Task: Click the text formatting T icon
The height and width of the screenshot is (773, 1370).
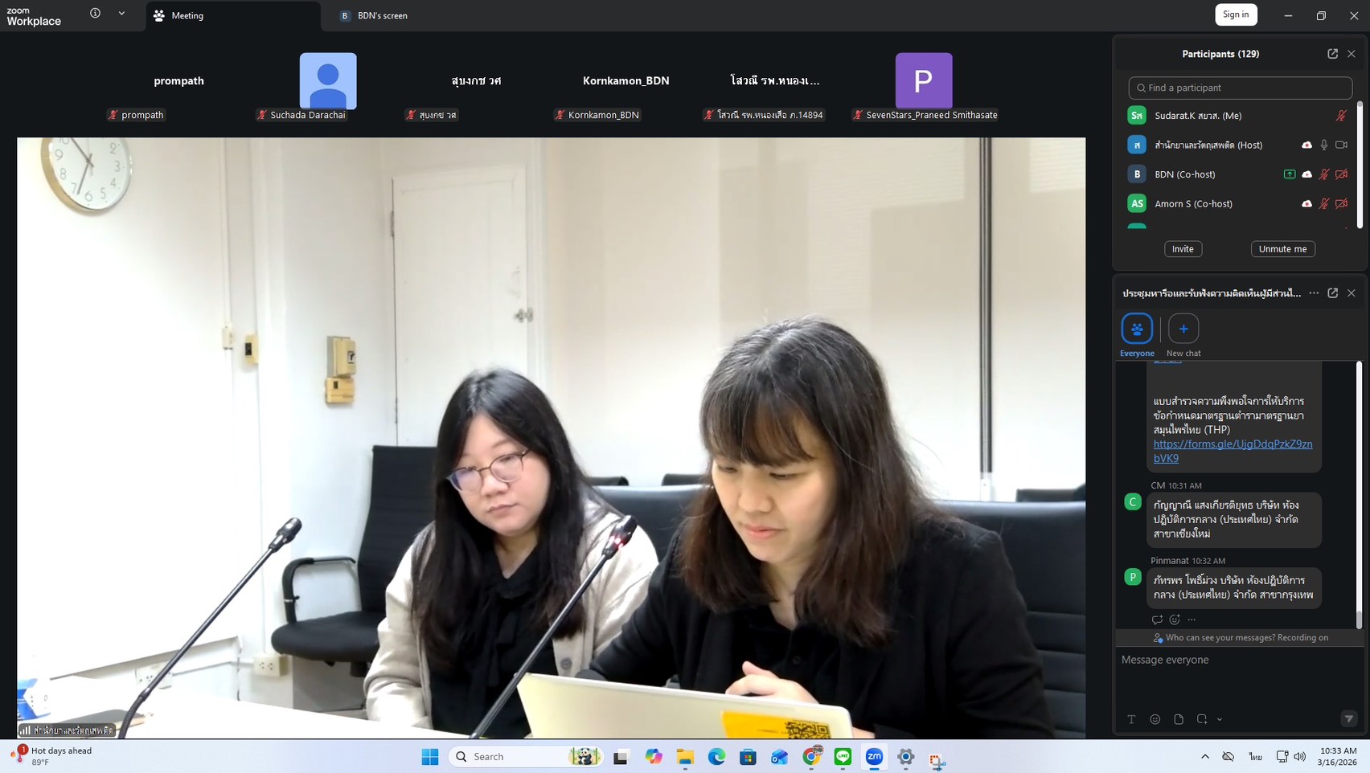Action: point(1131,719)
